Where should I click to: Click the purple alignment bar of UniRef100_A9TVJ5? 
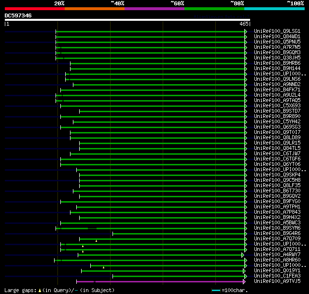[x=160, y=282]
